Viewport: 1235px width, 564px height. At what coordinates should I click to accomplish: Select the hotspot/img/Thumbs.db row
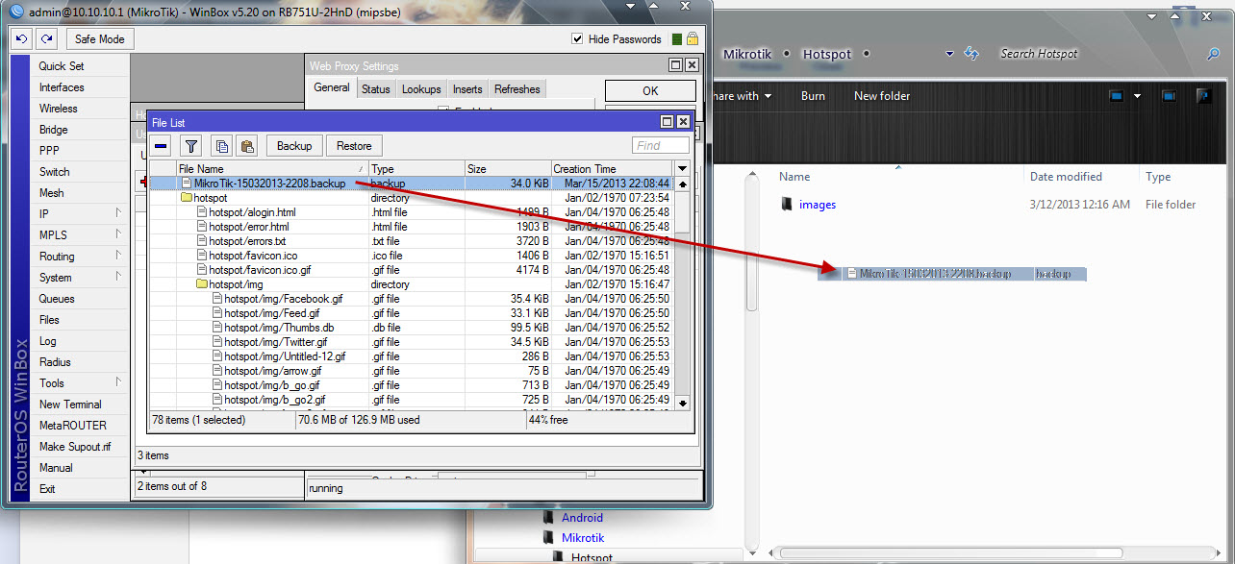(412, 328)
